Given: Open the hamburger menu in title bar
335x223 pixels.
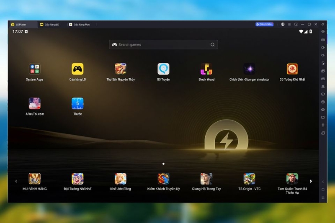Looking at the screenshot, I should [x=289, y=24].
